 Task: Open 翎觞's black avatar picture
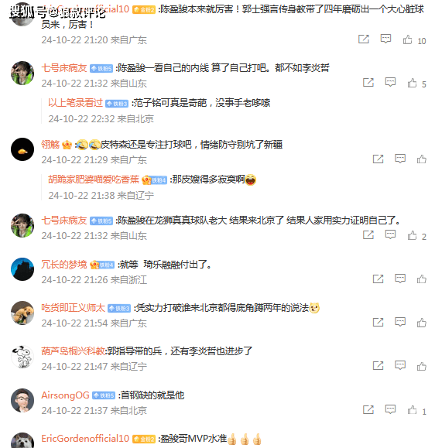tap(22, 149)
